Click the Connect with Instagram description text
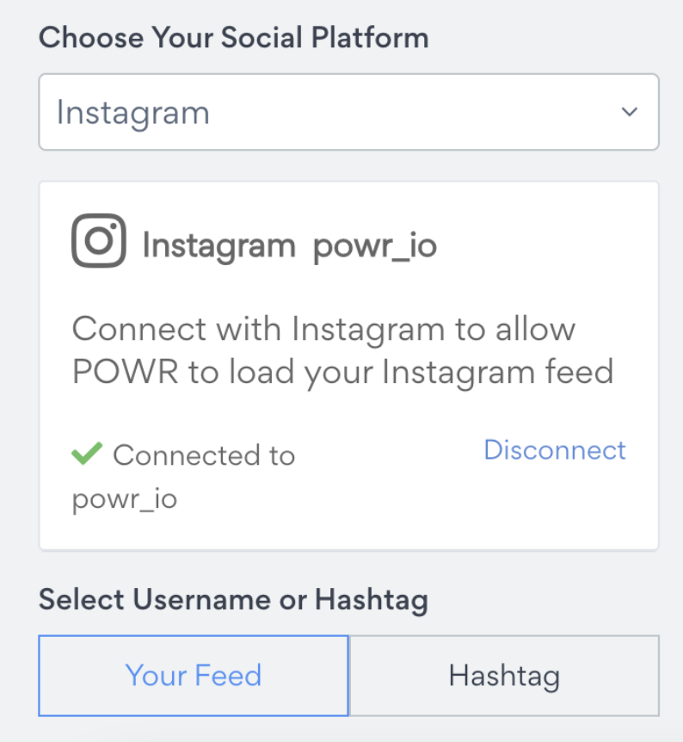 point(342,350)
